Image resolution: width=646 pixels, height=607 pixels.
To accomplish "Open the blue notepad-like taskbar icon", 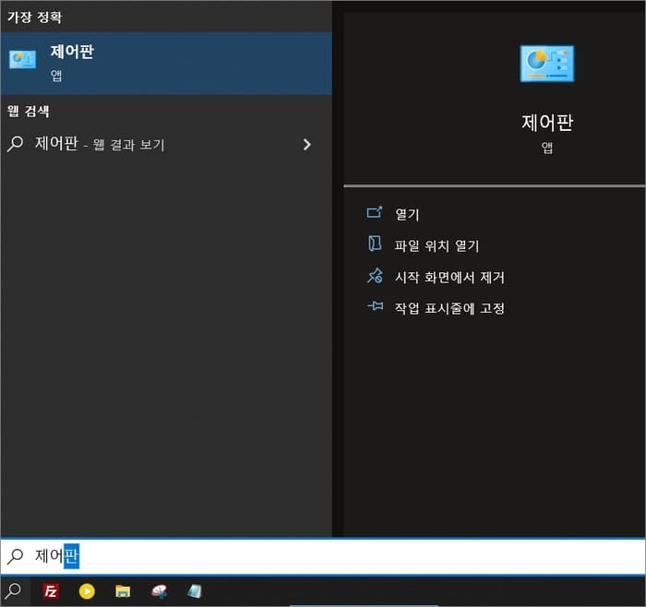I will click(195, 591).
